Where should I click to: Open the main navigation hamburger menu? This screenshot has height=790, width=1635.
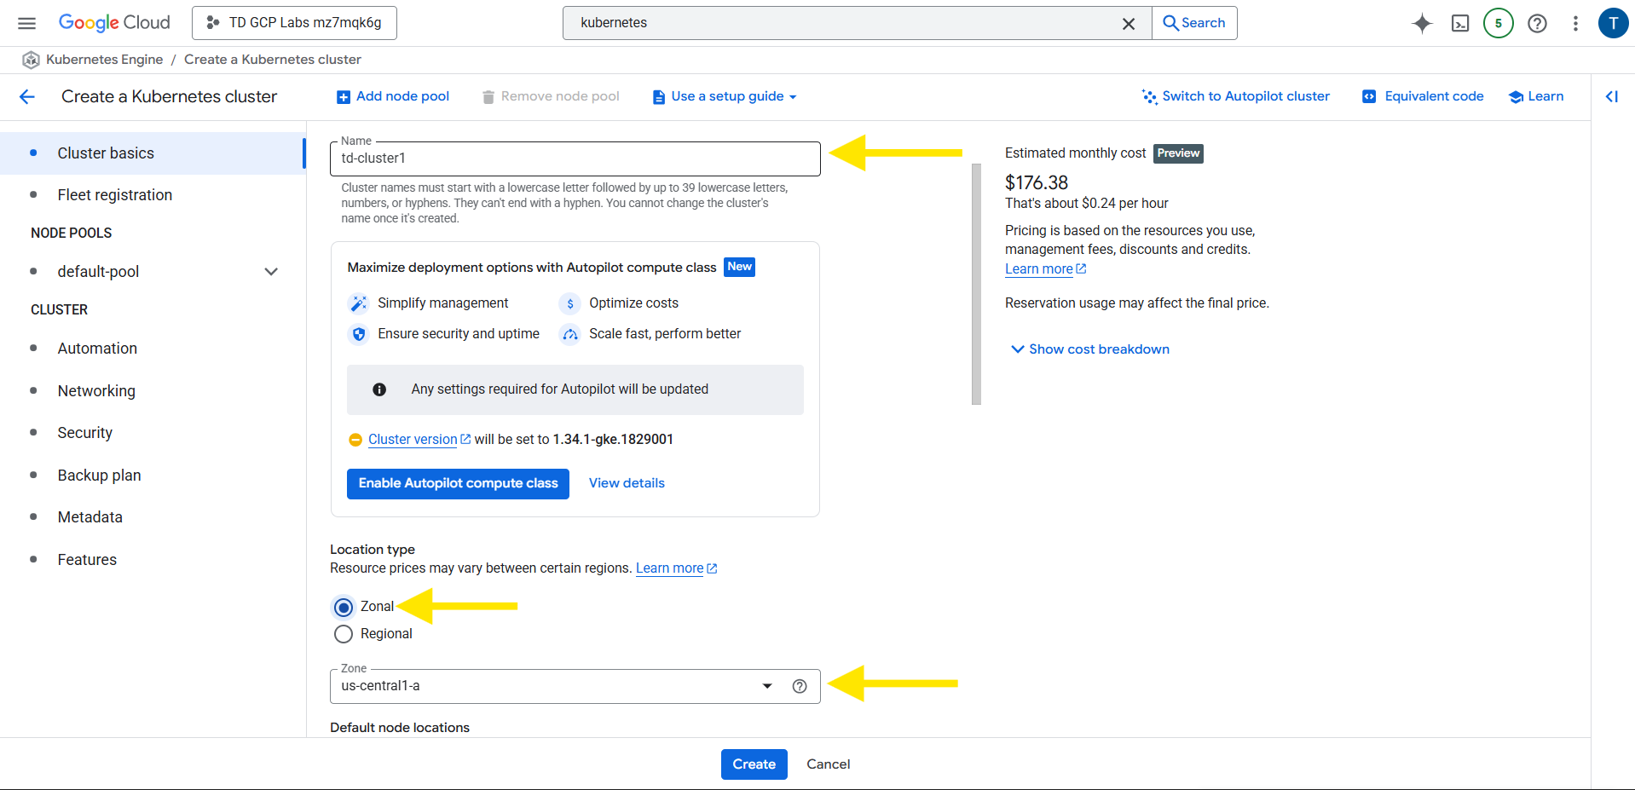(27, 23)
